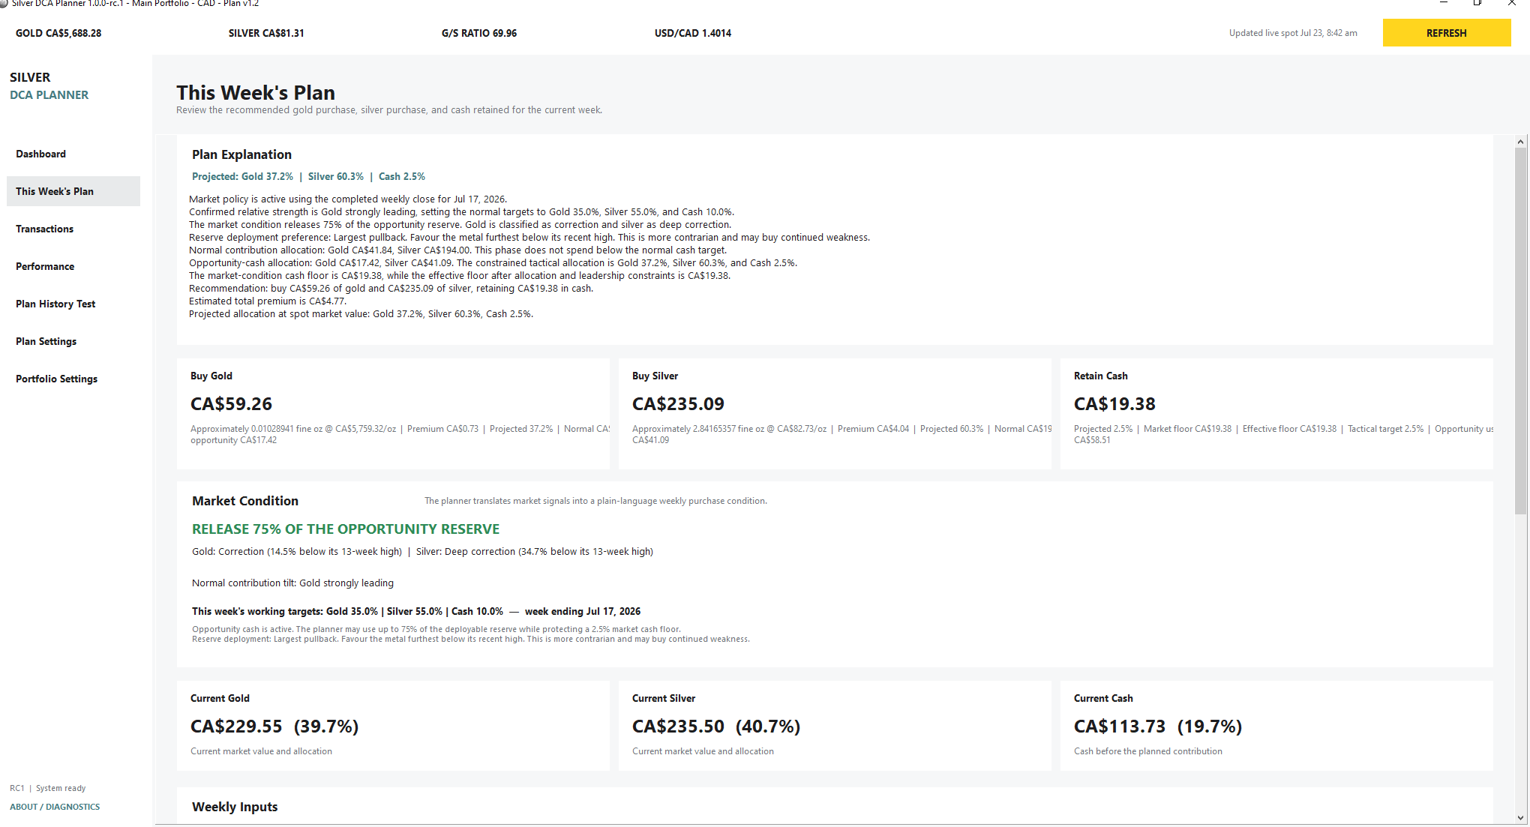Screen dimensions: 1530x827
Task: Click the yellow Refresh button
Action: [x=1446, y=33]
